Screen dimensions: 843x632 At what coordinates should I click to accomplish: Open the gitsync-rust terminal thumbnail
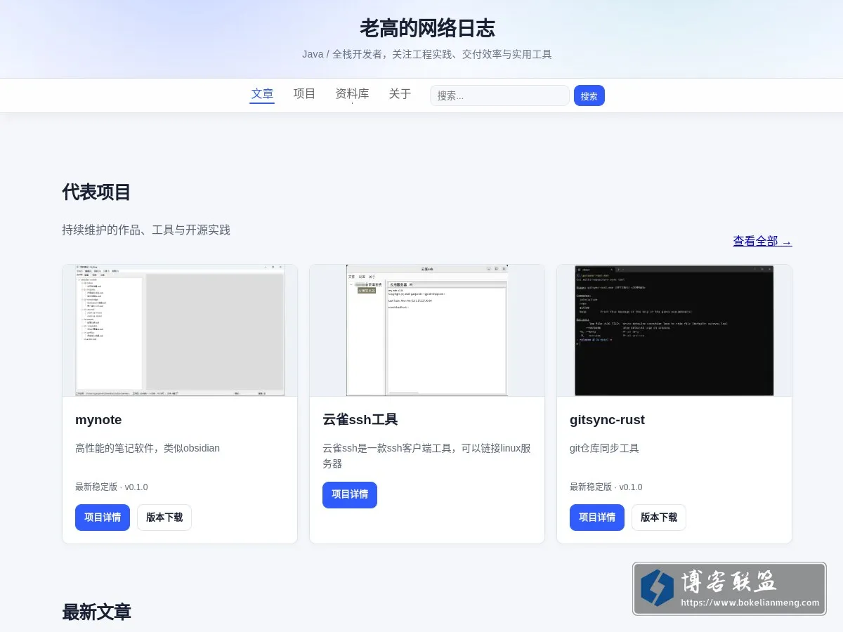coord(674,331)
